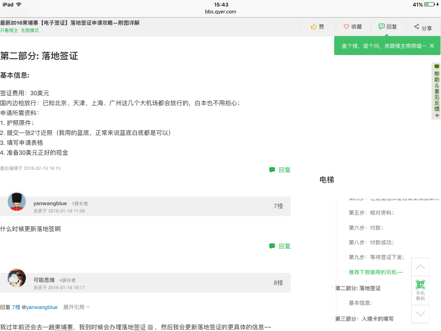This screenshot has width=441, height=331.
Task: Tap the thumbs-up like icon
Action: coord(314,27)
